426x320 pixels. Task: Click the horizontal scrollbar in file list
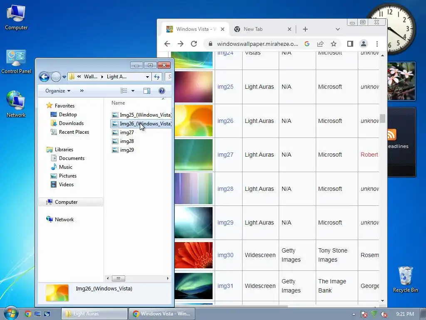coord(119,278)
